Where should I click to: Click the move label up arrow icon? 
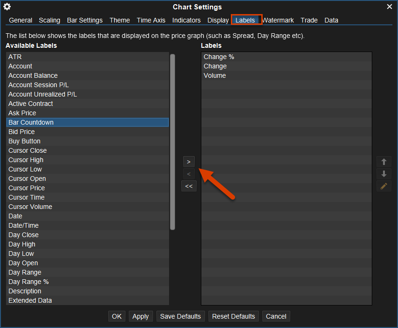click(x=384, y=162)
